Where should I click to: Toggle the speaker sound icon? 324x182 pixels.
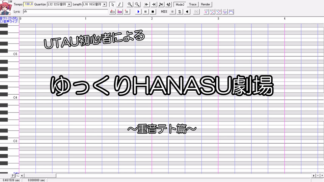pyautogui.click(x=187, y=12)
